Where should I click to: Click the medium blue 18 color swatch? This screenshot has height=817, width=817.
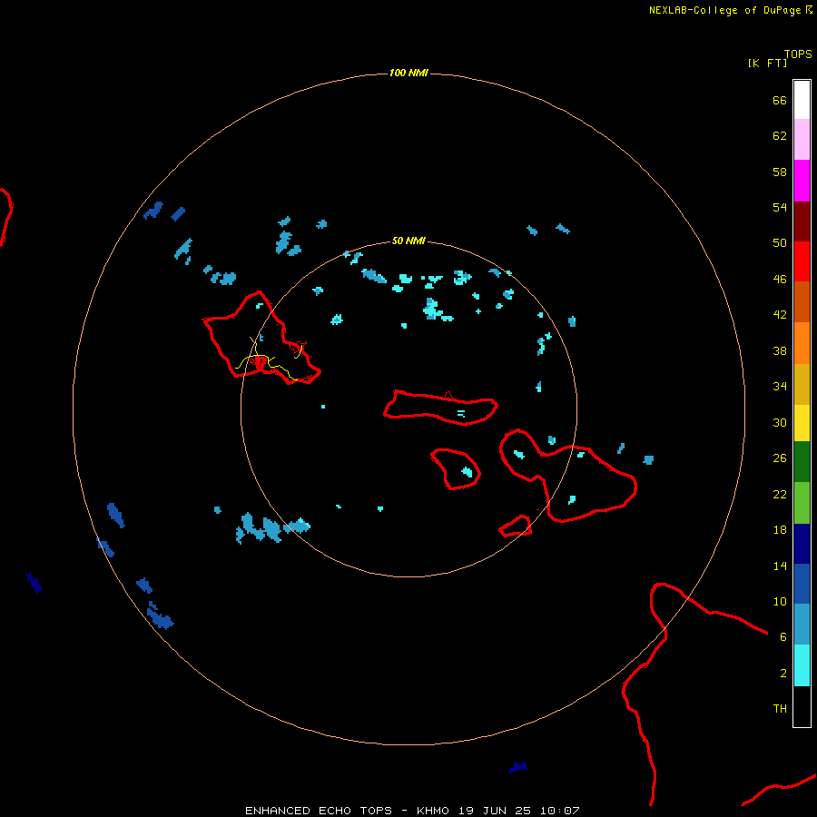click(802, 584)
